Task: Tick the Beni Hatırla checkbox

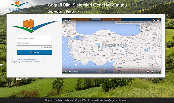Action: click(x=42, y=48)
